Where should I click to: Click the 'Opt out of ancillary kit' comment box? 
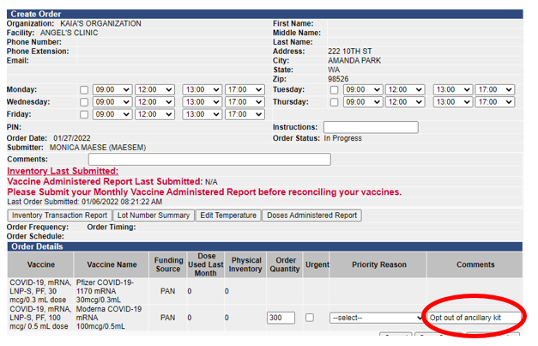click(x=474, y=318)
